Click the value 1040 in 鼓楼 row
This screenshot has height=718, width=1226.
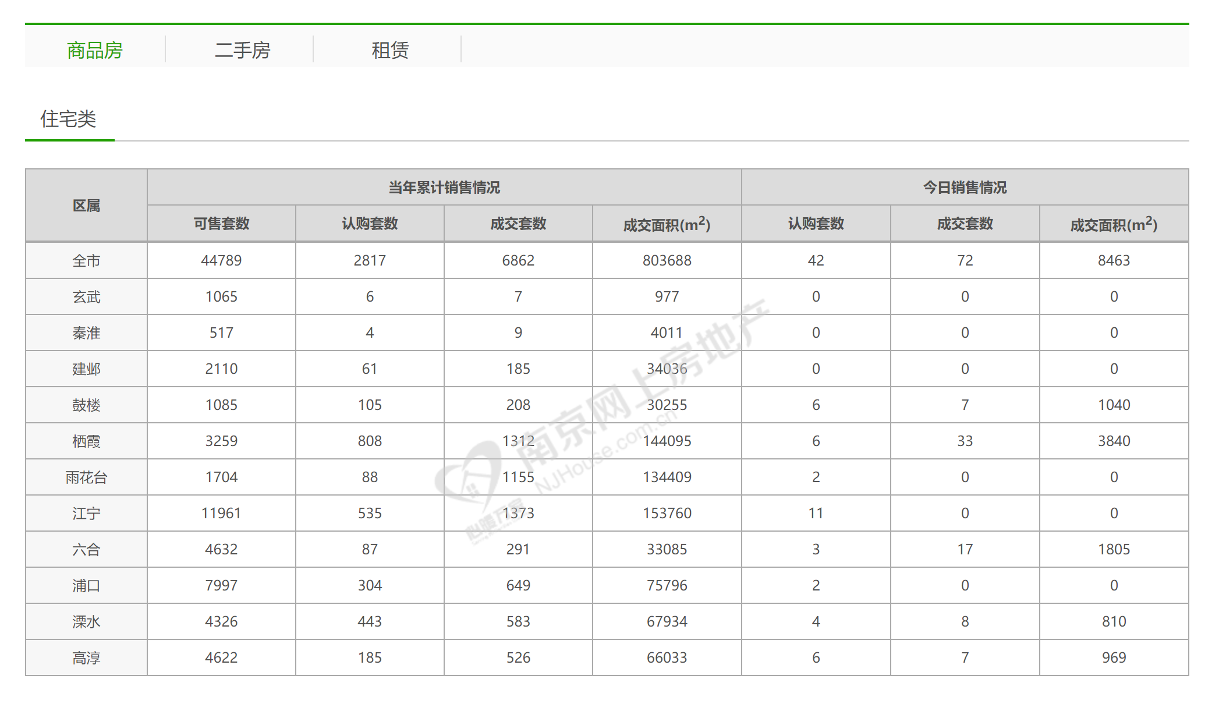1114,405
